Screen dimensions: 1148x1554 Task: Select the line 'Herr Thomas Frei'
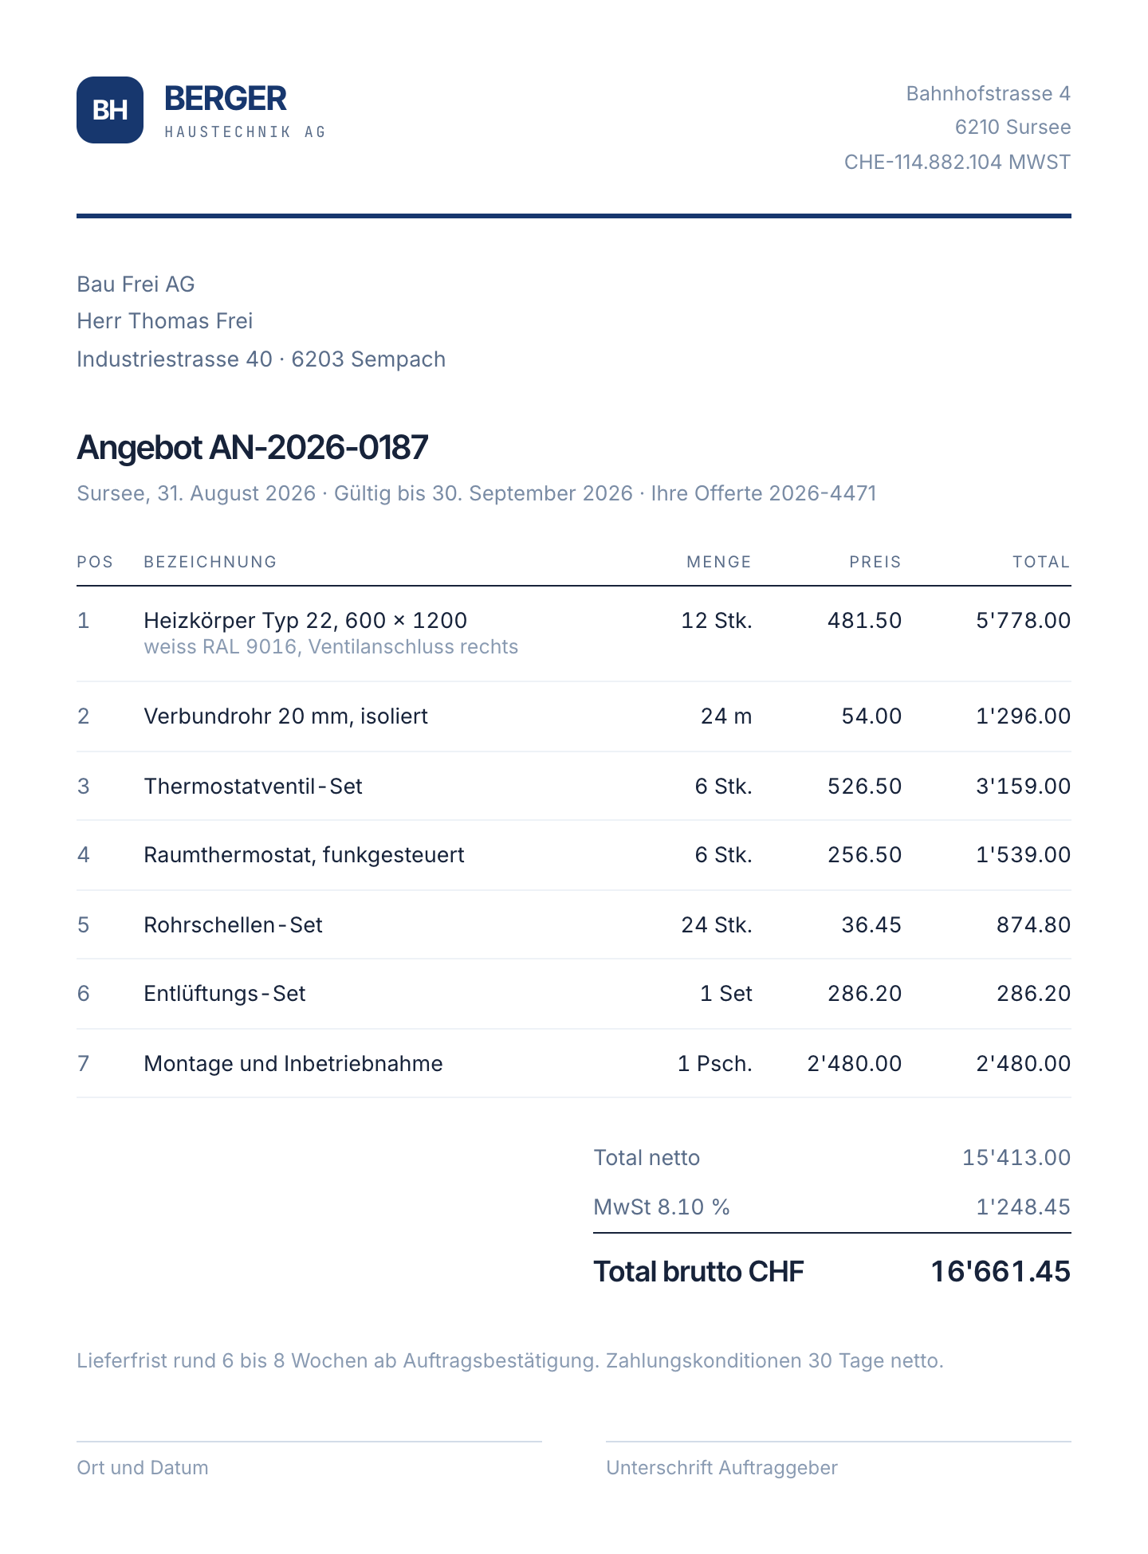pyautogui.click(x=165, y=321)
